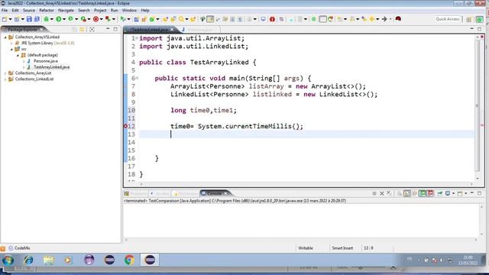Image resolution: width=489 pixels, height=275 pixels.
Task: Expand the Collections_ArrayList project
Action: [x=5, y=73]
